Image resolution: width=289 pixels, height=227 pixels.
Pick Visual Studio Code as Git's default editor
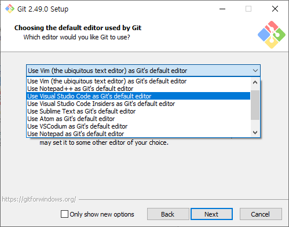pyautogui.click(x=138, y=96)
